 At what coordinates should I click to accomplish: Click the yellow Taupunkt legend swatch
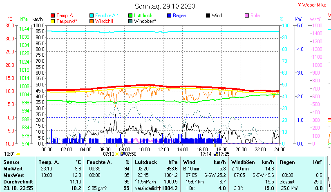[x=53, y=21]
